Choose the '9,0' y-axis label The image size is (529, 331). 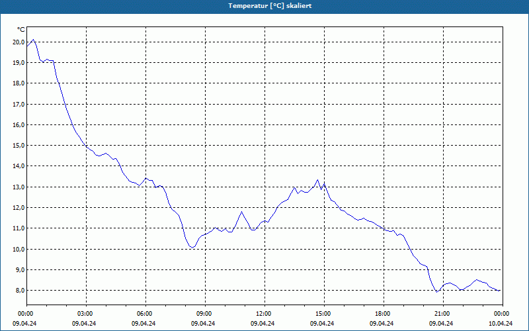pyautogui.click(x=20, y=270)
